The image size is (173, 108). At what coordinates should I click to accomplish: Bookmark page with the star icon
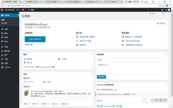pyautogui.click(x=163, y=5)
